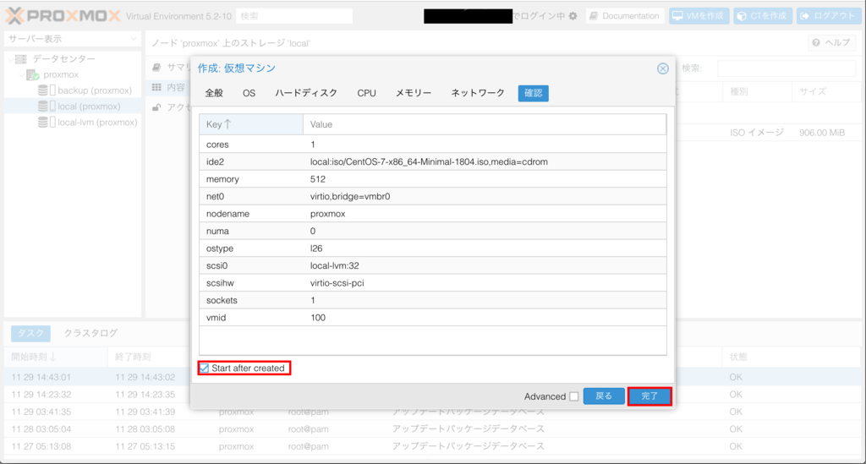
Task: Switch to the ネットワーク tab
Action: point(478,93)
